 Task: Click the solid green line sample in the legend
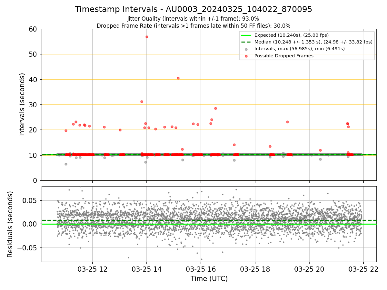pos(246,35)
